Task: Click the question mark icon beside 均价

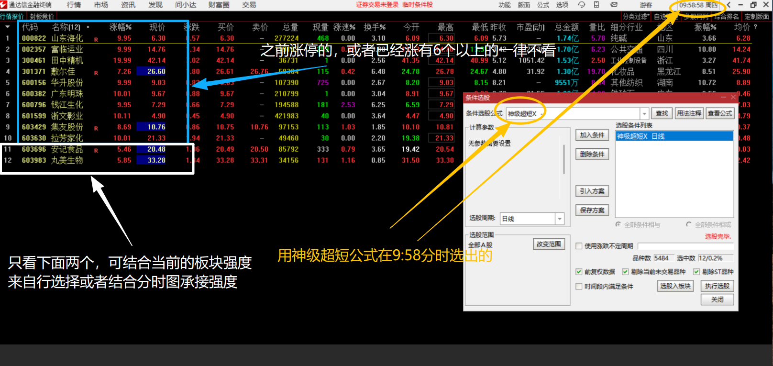Action: (756, 27)
